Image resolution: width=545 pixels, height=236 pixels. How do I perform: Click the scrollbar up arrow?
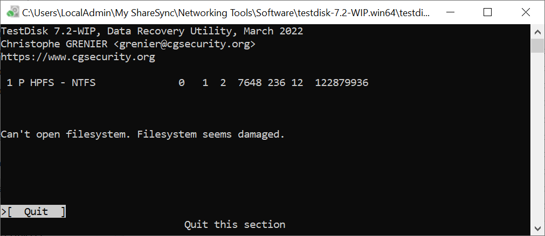click(537, 32)
